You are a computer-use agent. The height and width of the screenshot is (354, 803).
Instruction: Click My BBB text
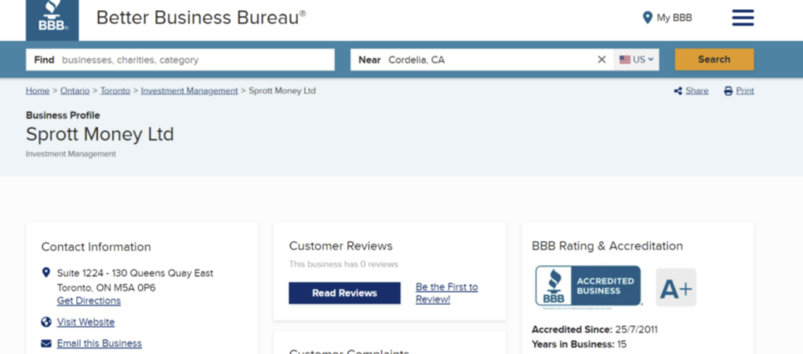(674, 18)
